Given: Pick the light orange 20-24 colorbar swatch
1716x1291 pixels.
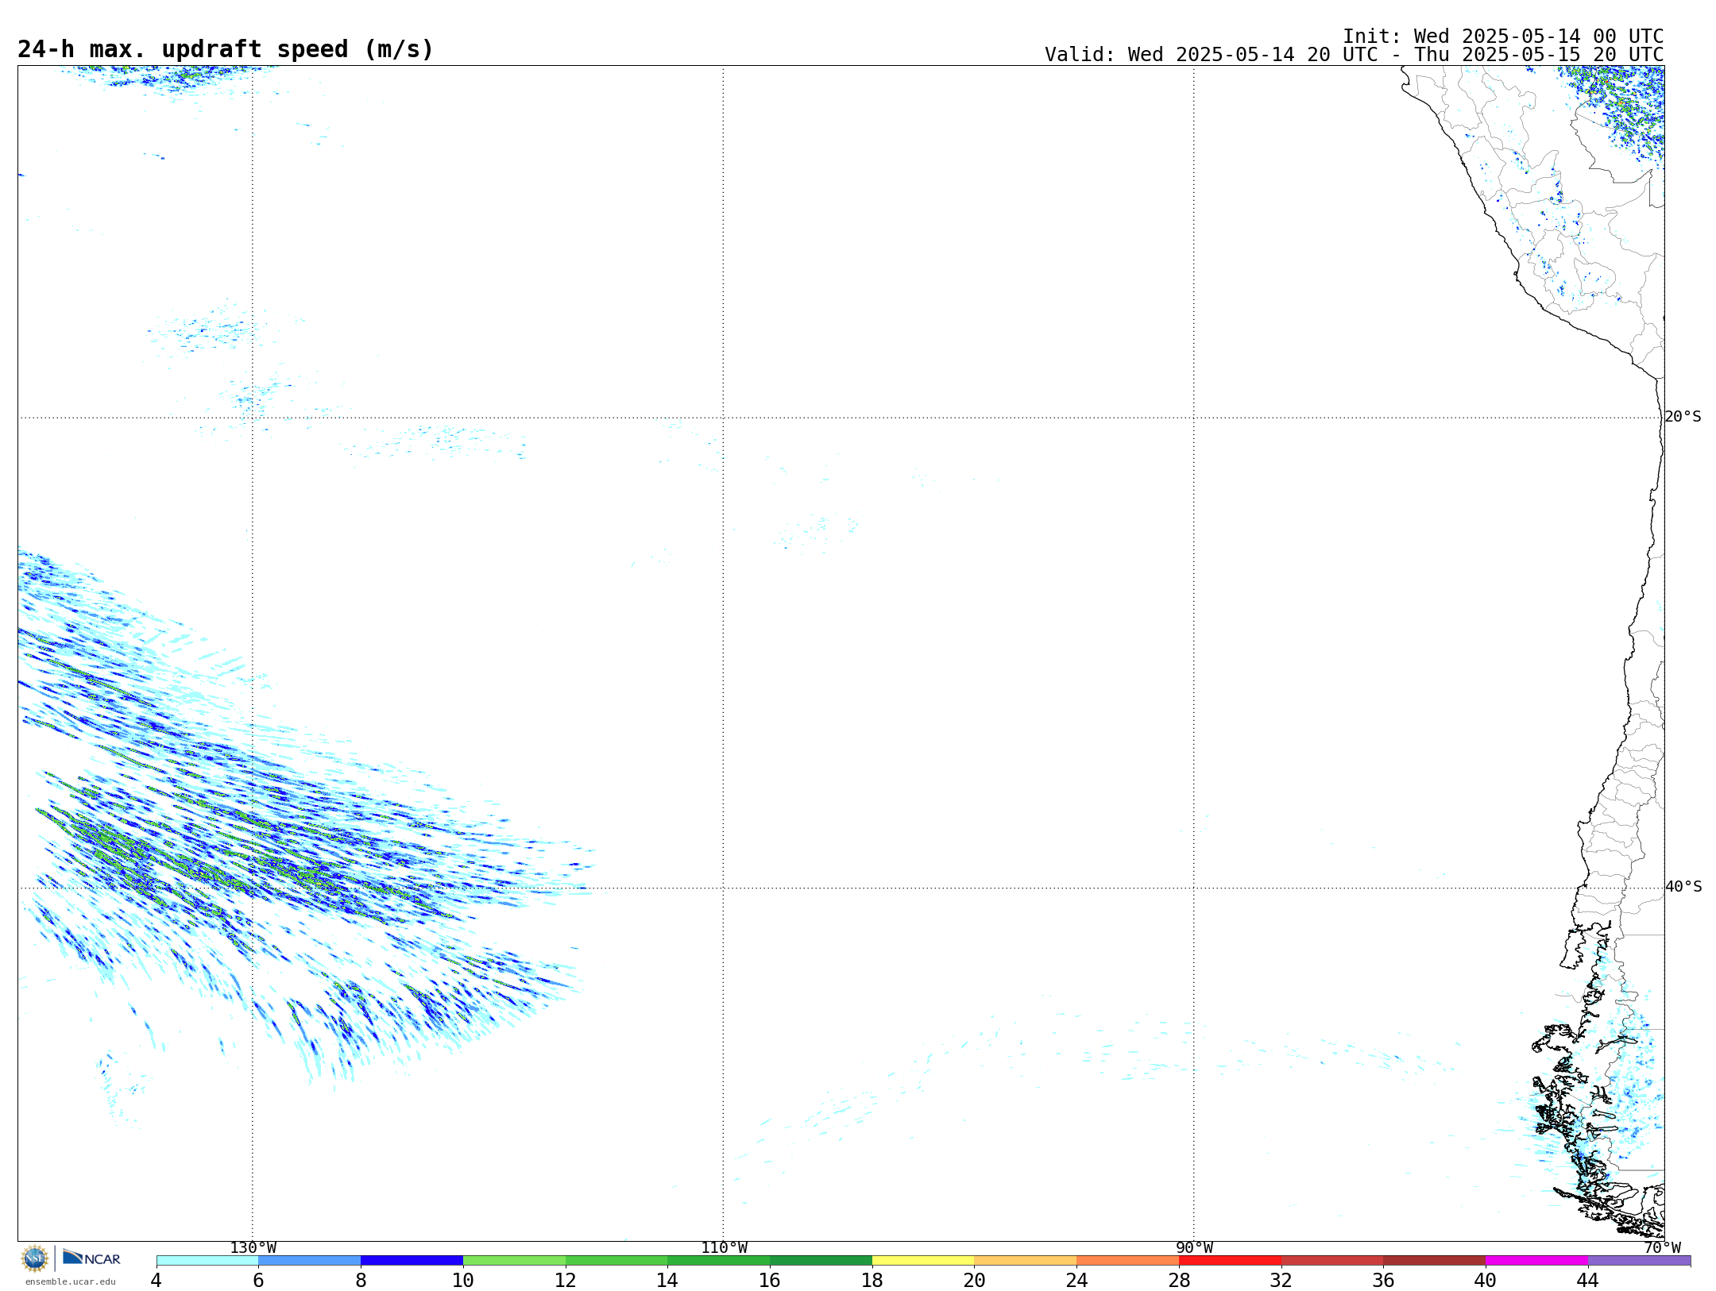Looking at the screenshot, I should point(1026,1261).
